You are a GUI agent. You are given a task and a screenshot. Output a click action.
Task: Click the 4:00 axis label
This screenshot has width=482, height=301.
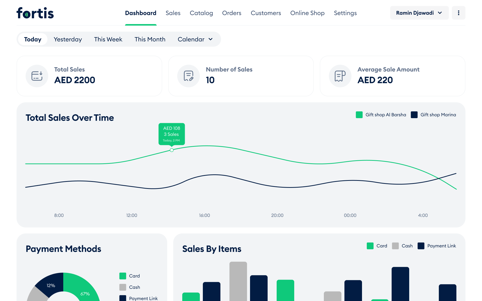[423, 215]
